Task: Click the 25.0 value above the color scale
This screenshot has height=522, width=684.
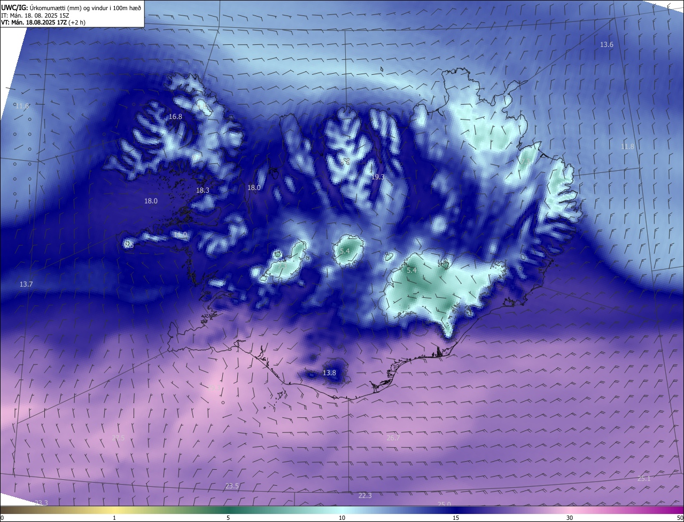Action: point(444,504)
